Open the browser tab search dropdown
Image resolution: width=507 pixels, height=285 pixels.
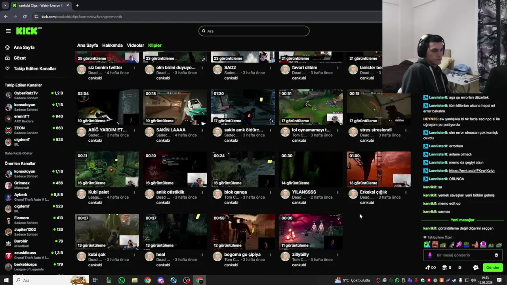5,6
